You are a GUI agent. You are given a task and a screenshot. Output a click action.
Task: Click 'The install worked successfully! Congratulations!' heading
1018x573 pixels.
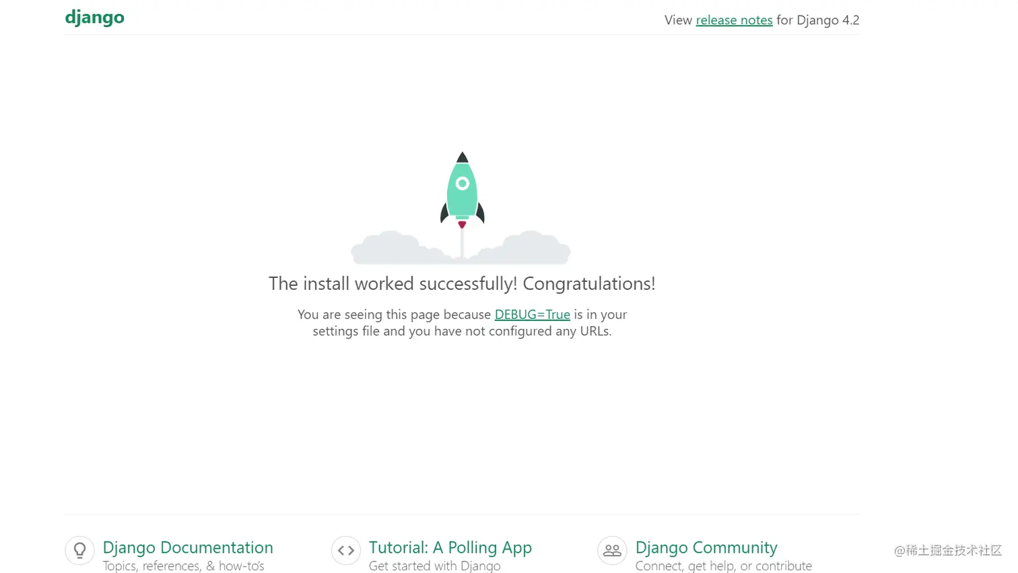(462, 284)
